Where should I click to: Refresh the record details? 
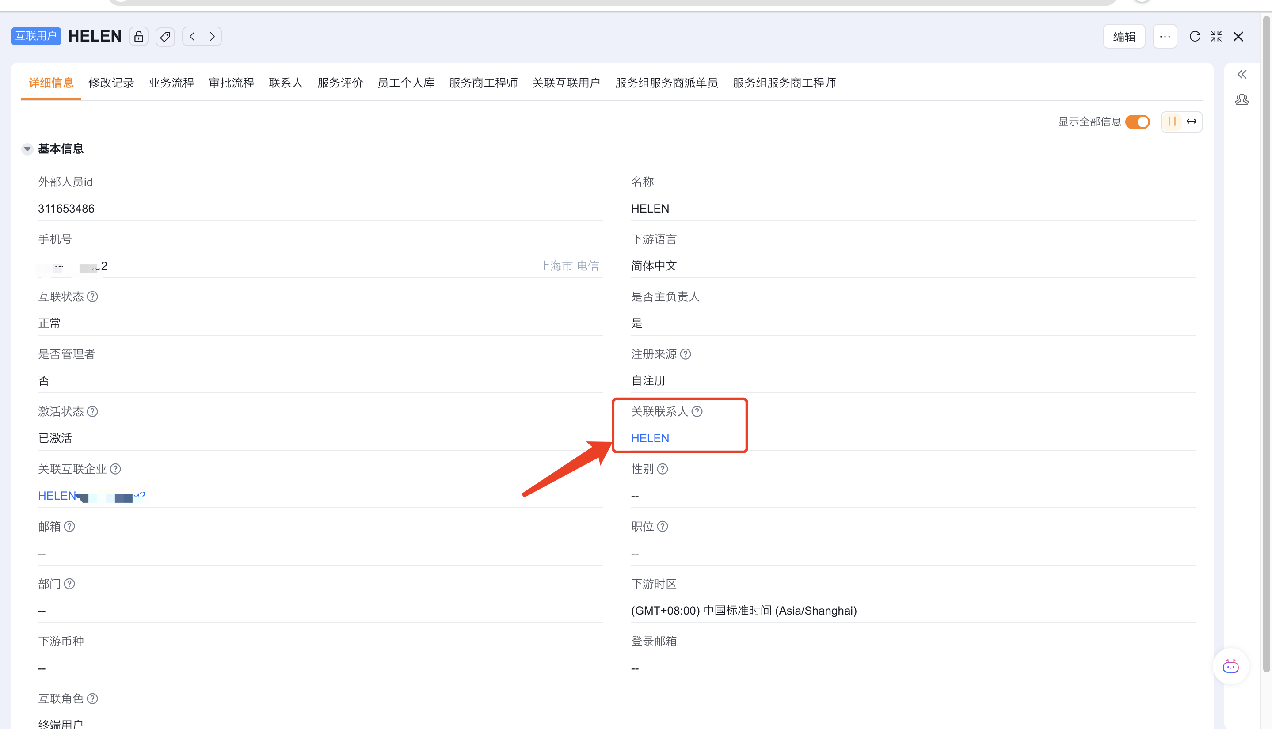1195,37
